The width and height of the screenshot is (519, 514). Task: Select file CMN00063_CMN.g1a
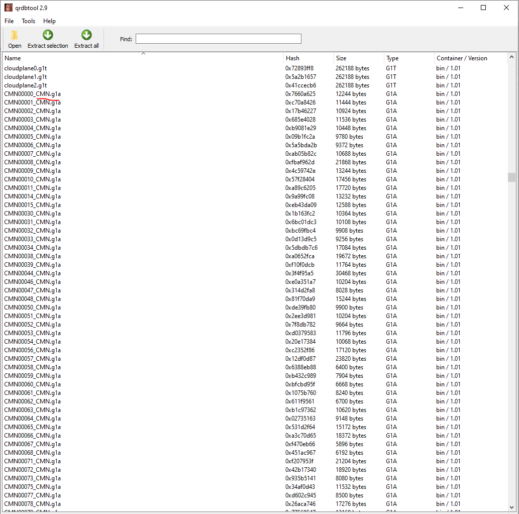pyautogui.click(x=33, y=410)
